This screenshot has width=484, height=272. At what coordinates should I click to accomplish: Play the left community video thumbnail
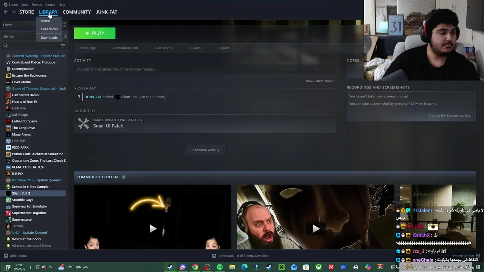(153, 229)
